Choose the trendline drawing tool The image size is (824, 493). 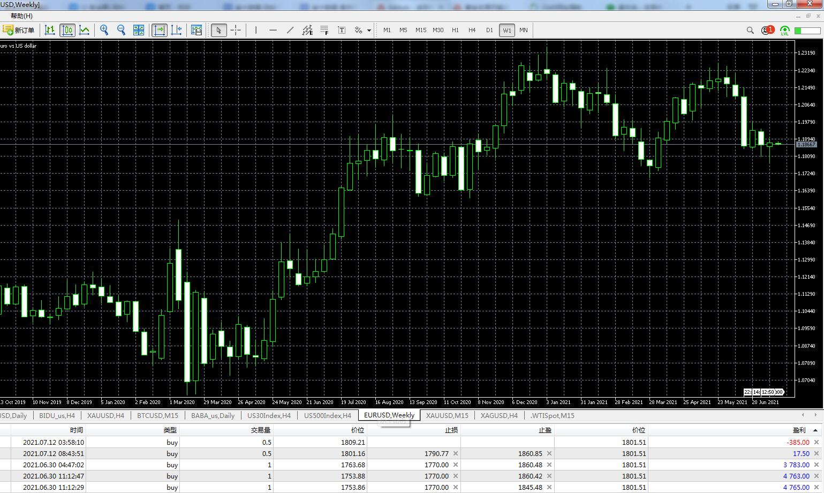point(290,30)
